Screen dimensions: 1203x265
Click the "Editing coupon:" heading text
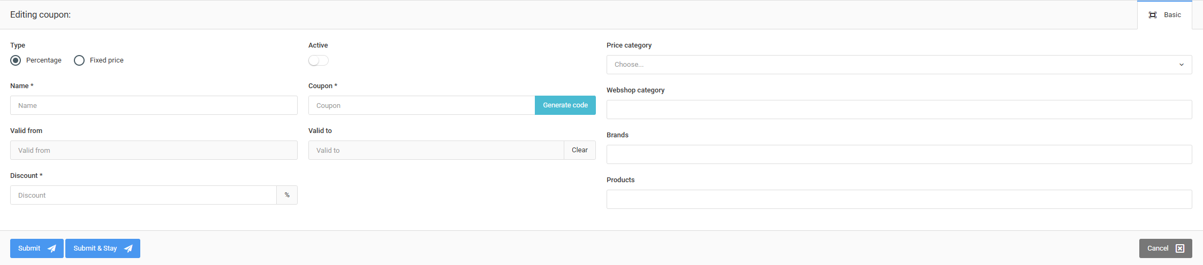tap(40, 14)
